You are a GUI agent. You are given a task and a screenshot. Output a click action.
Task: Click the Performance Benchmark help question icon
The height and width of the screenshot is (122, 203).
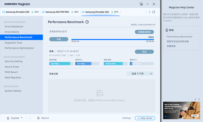tap(87, 22)
